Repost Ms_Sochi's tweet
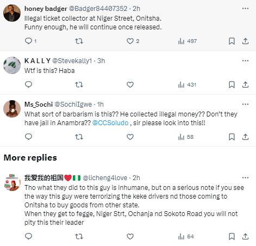256x246 pixels. pyautogui.click(x=79, y=137)
